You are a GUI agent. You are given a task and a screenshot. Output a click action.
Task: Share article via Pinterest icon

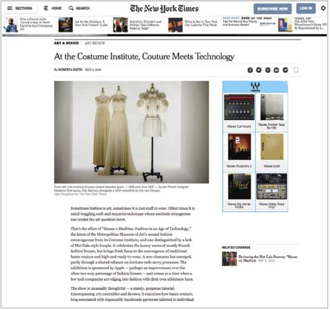click(268, 70)
